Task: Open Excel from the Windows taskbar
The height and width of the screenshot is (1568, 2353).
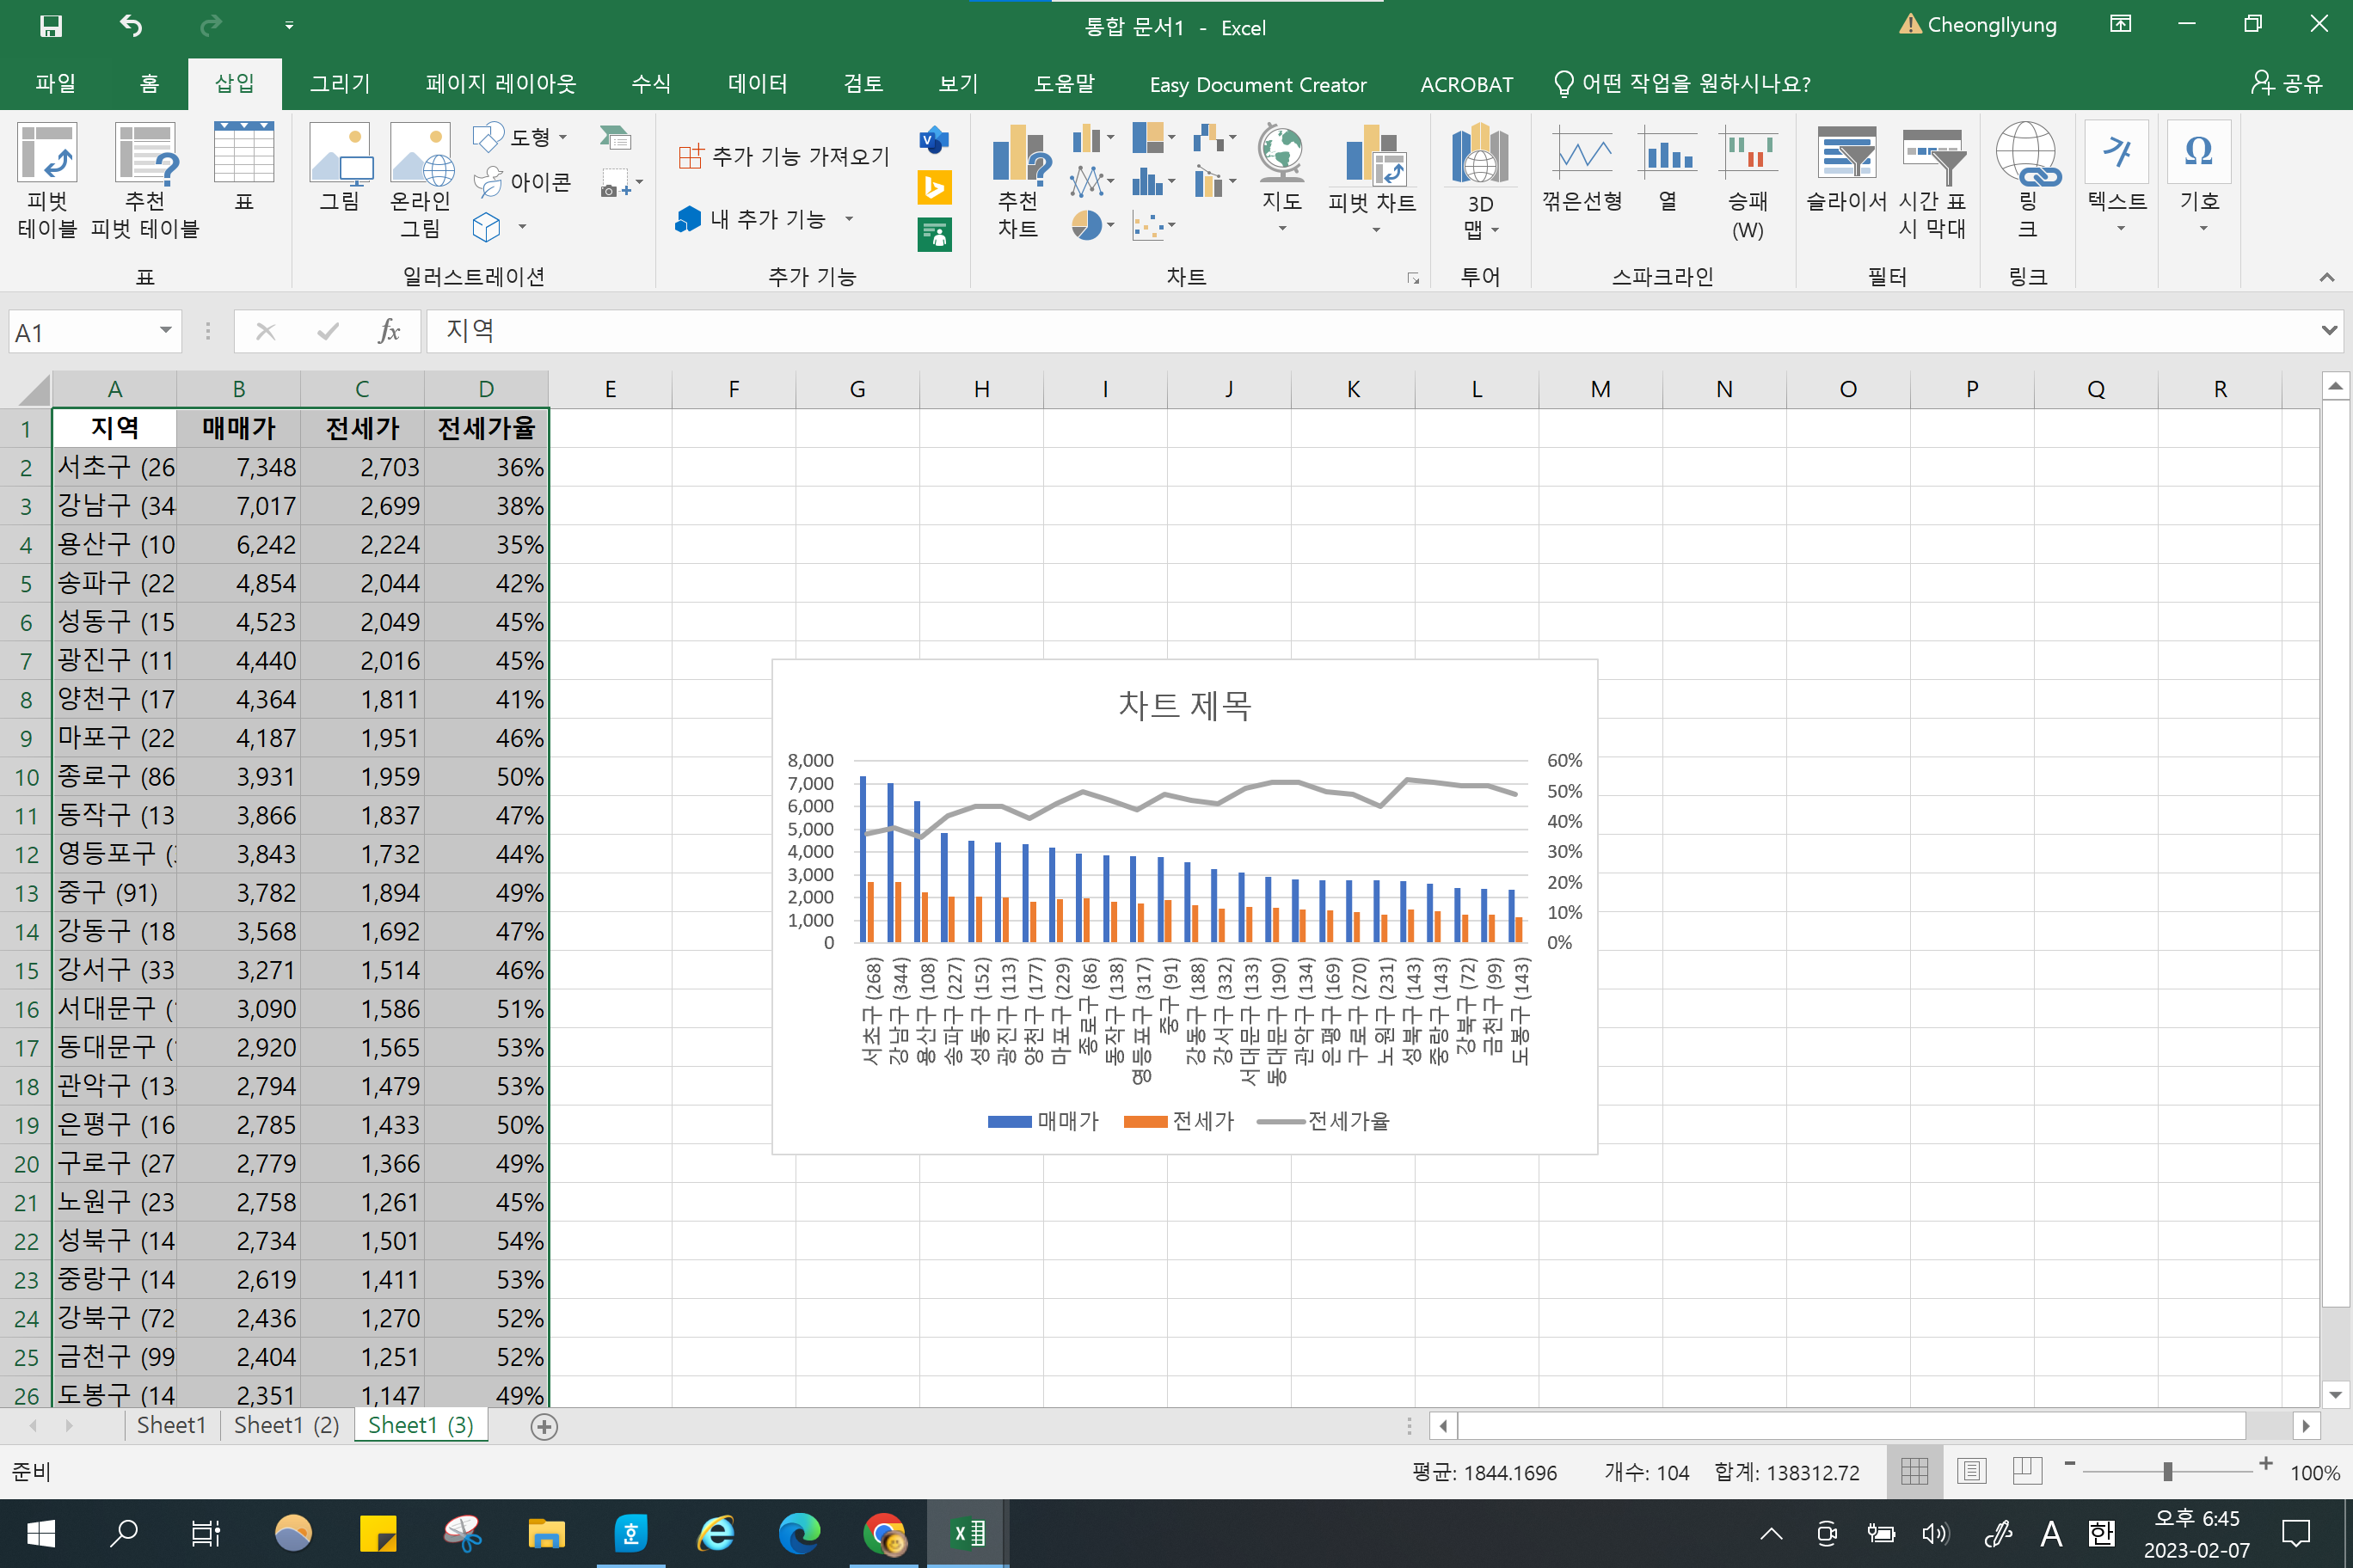Action: pos(968,1532)
